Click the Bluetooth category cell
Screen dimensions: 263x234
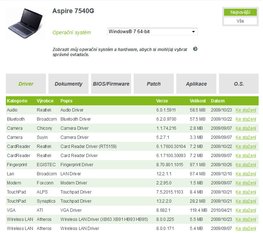coord(16,119)
